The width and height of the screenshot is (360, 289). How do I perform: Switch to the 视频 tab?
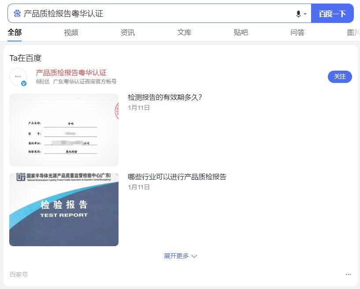click(x=71, y=32)
